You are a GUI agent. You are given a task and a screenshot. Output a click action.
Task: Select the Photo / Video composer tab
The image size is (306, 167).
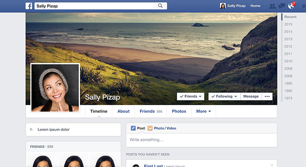coord(162,128)
